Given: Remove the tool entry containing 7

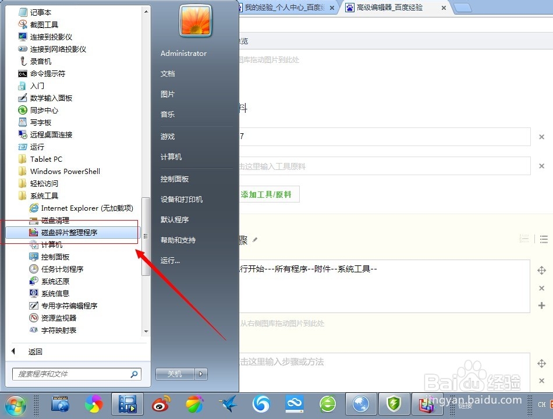Looking at the screenshot, I should click(x=541, y=137).
